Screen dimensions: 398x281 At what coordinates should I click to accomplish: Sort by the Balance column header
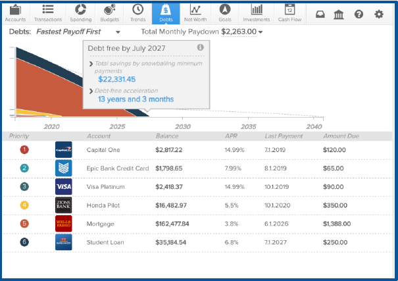pos(166,136)
